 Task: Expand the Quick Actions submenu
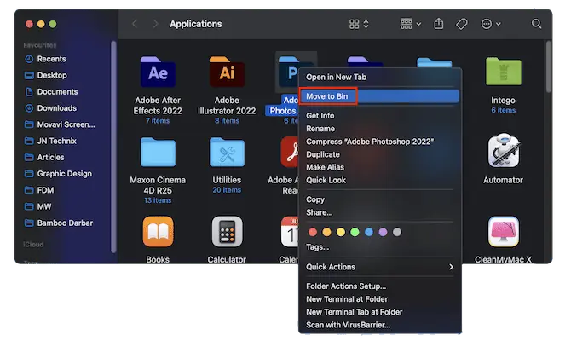[x=379, y=267]
